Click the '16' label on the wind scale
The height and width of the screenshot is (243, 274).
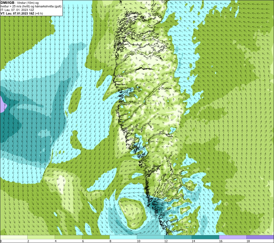pyautogui.click(x=221, y=241)
